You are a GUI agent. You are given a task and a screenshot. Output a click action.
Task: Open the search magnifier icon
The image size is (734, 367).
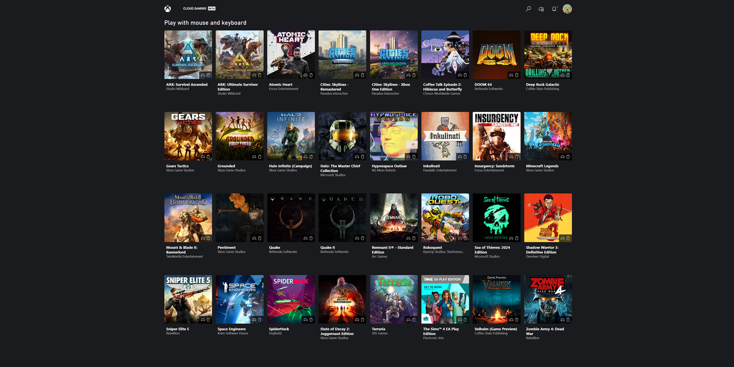[528, 9]
